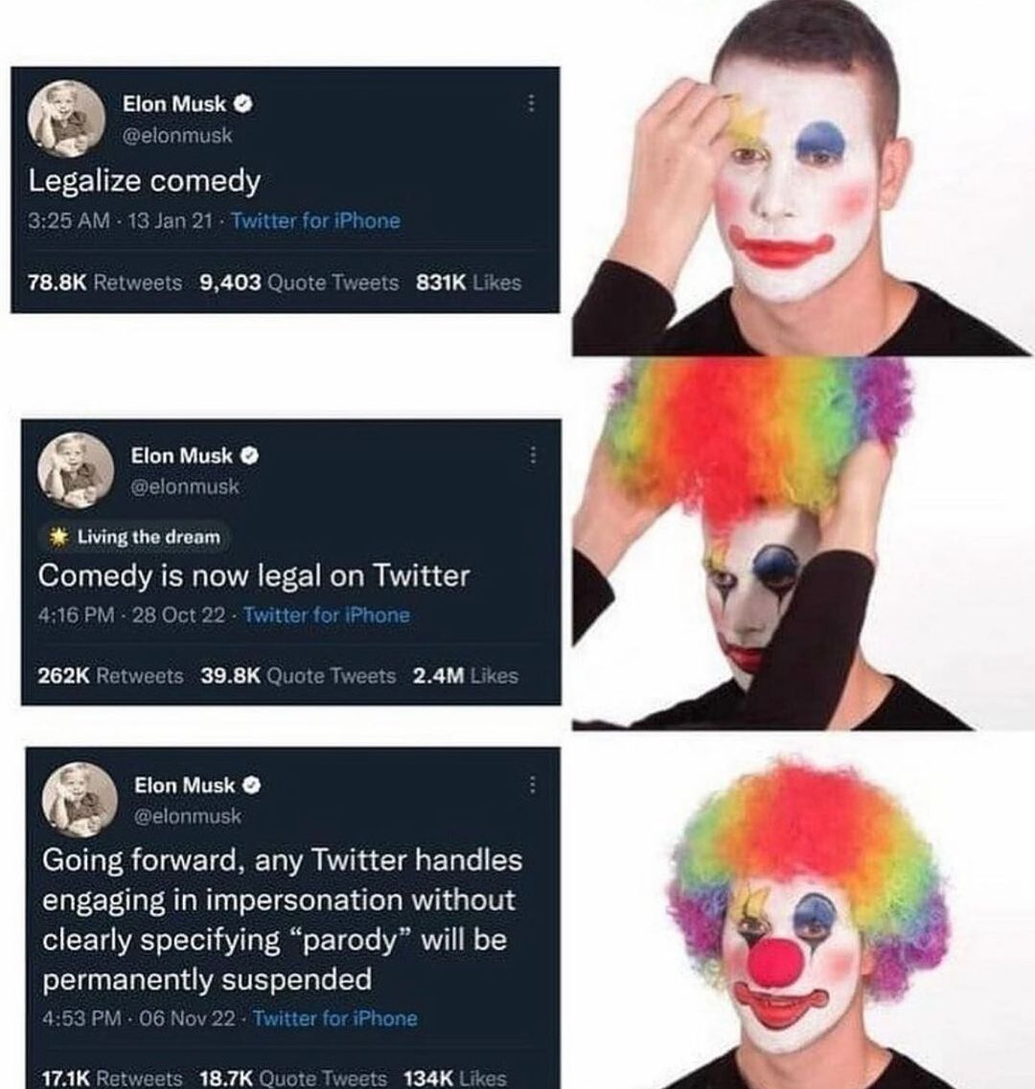Open the @elonmusk handle on third tweet
Viewport: 1035px width, 1089px height.
188,816
